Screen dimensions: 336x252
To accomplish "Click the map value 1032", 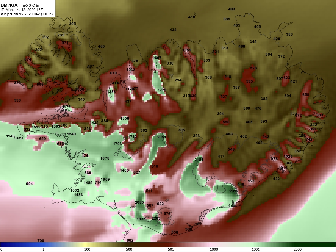I will [75, 190].
